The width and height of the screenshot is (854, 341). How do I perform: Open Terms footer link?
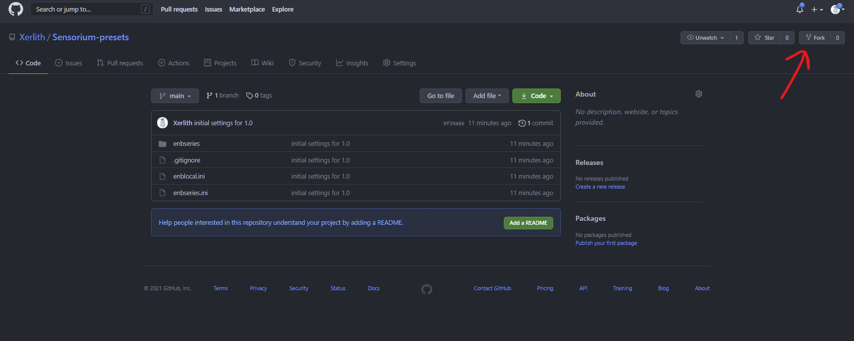221,289
